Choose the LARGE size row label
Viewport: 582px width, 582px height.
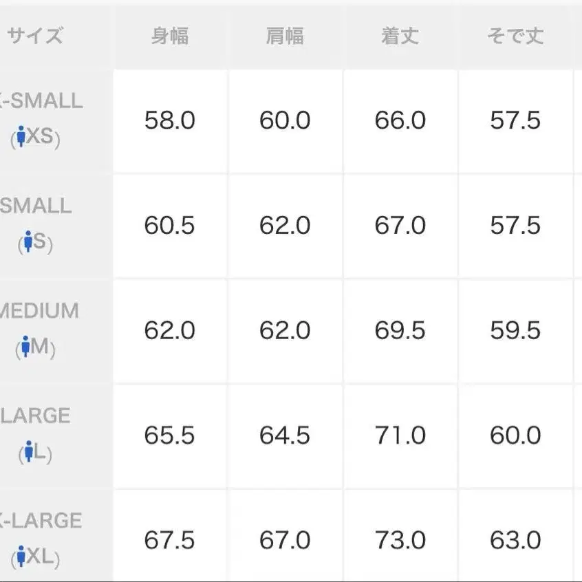(x=36, y=416)
